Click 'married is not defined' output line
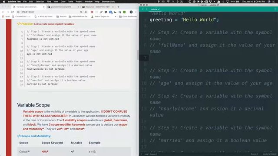 [x=42, y=84]
